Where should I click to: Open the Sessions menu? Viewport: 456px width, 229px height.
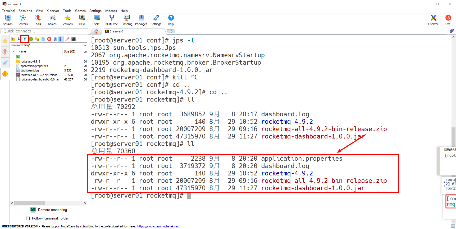click(25, 11)
